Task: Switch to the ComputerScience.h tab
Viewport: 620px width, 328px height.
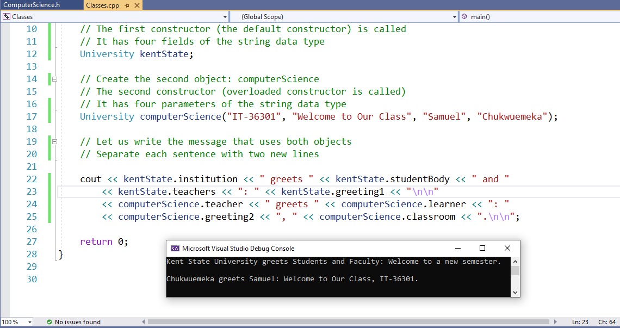Action: pyautogui.click(x=32, y=5)
